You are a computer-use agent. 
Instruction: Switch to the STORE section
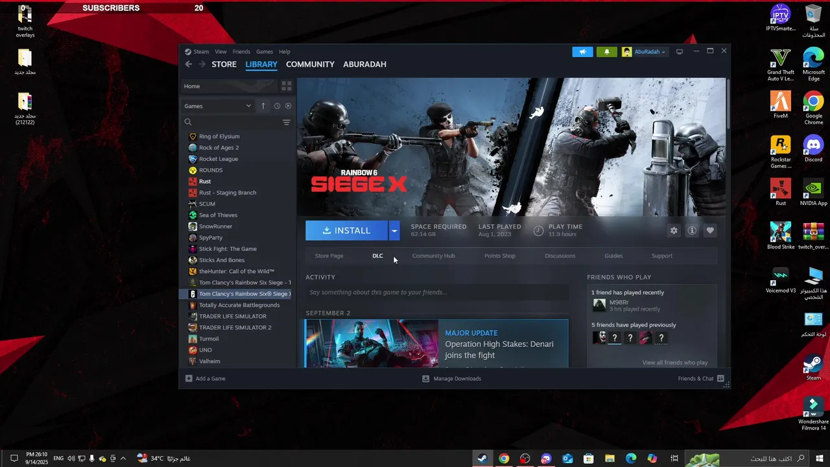[224, 64]
